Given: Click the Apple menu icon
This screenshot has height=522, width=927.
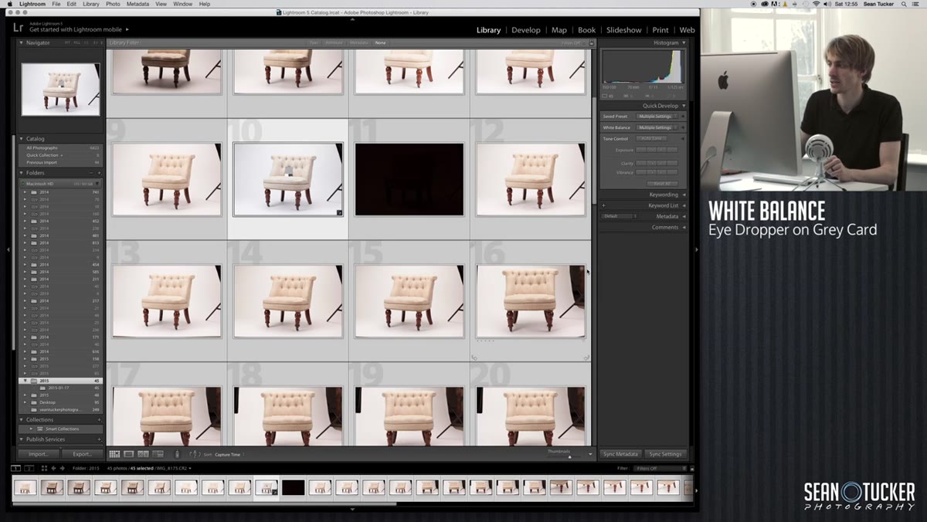Looking at the screenshot, I should (x=8, y=4).
